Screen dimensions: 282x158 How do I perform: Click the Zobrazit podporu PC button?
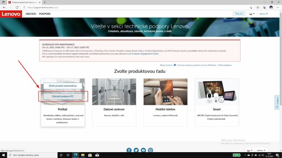click(x=62, y=96)
